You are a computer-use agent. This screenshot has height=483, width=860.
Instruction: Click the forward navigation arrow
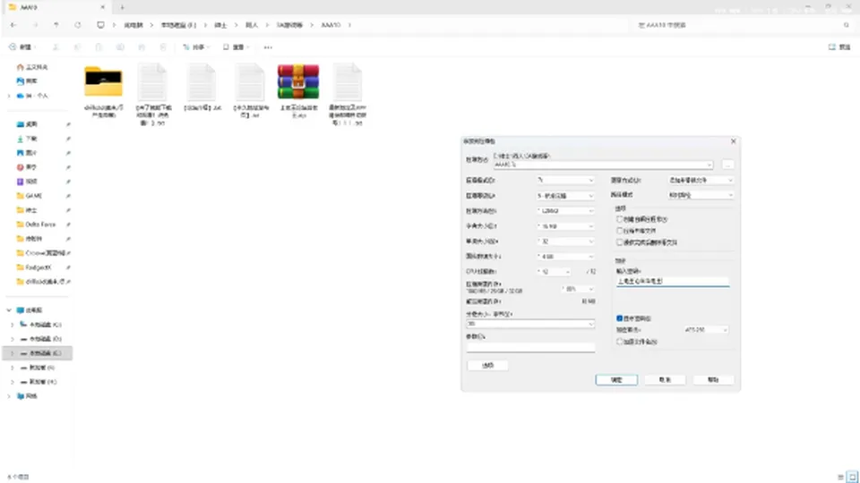(x=35, y=25)
